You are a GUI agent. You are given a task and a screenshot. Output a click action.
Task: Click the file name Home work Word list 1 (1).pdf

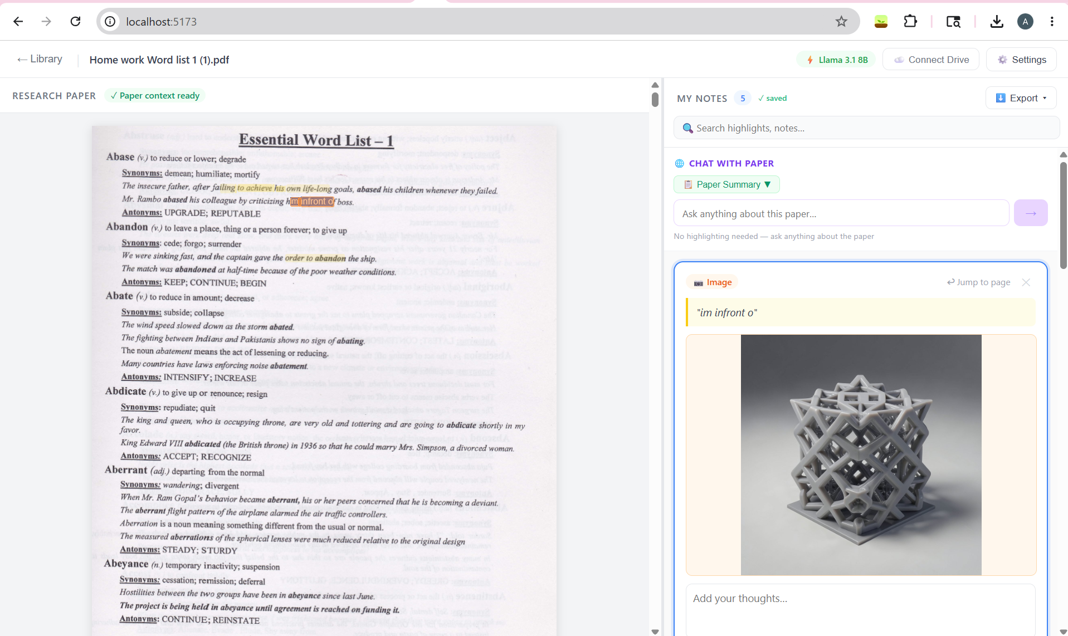[x=159, y=60]
